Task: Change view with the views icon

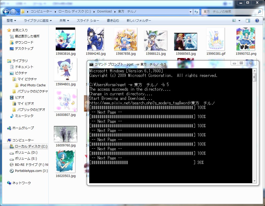Action: (x=234, y=21)
